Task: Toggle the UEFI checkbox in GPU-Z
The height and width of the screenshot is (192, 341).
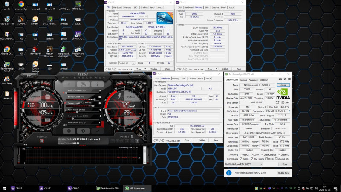Action: coord(283,102)
